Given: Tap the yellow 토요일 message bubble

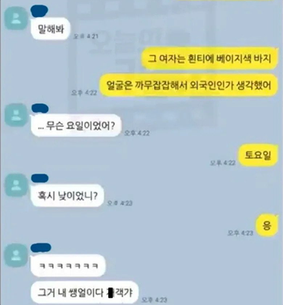Looking at the screenshot, I should [258, 155].
